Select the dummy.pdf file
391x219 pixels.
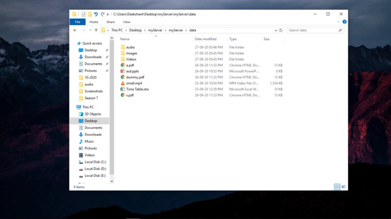click(135, 77)
